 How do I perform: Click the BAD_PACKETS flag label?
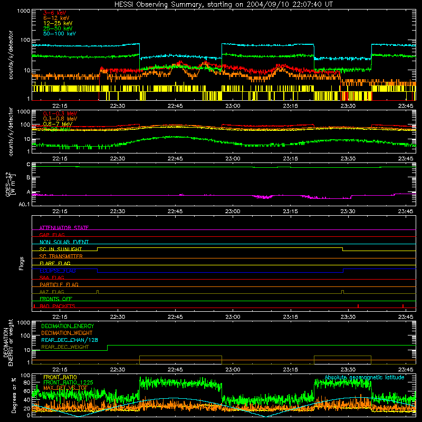click(x=57, y=306)
